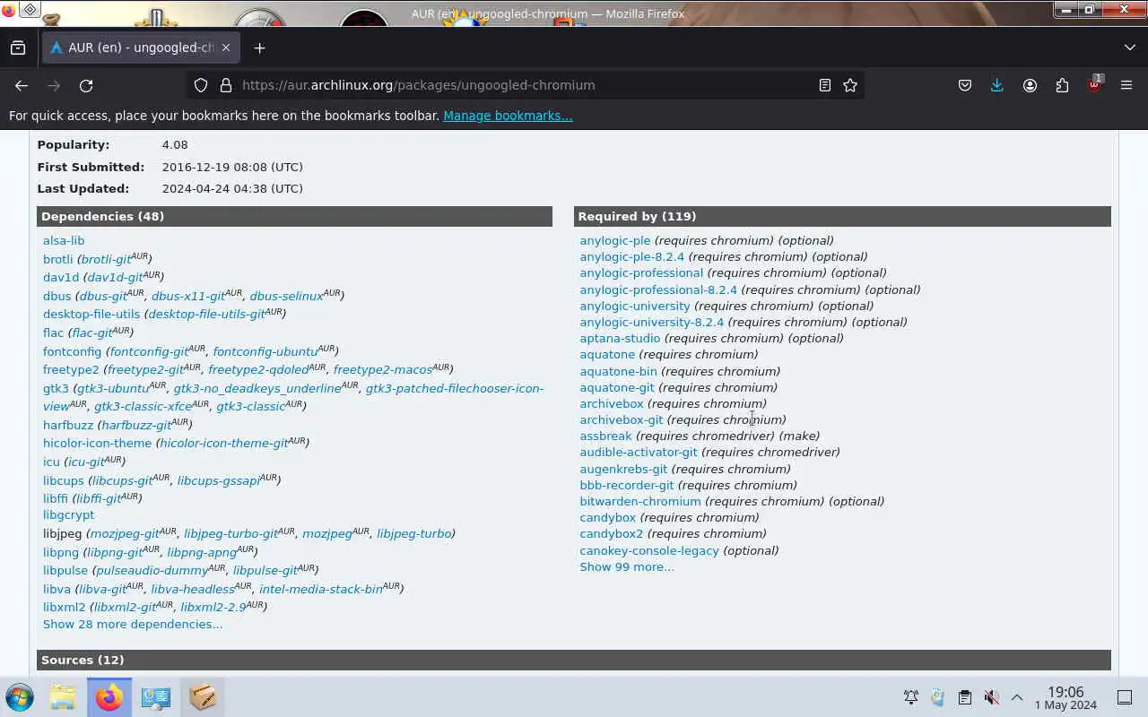
Task: Open the harfbuzz dependency link
Action: coord(68,425)
